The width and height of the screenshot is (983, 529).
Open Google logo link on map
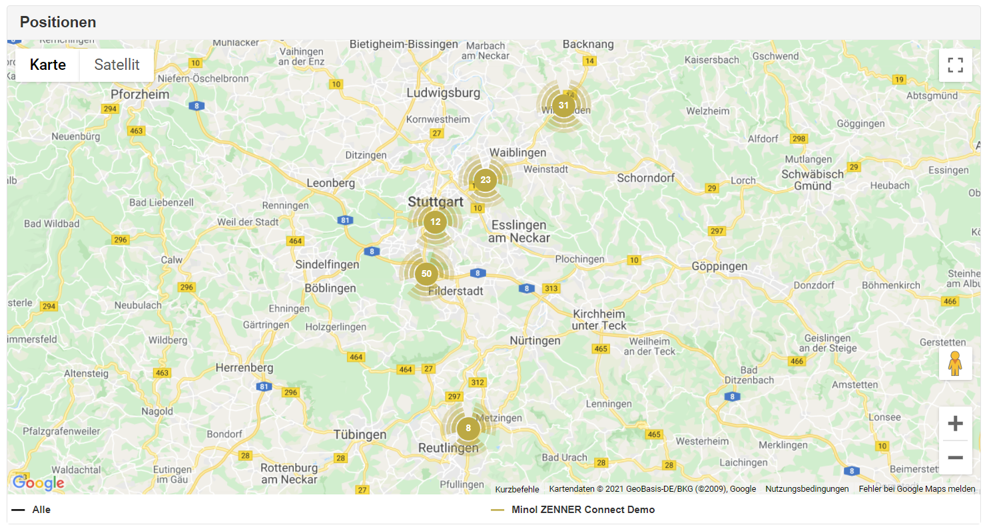[x=39, y=483]
